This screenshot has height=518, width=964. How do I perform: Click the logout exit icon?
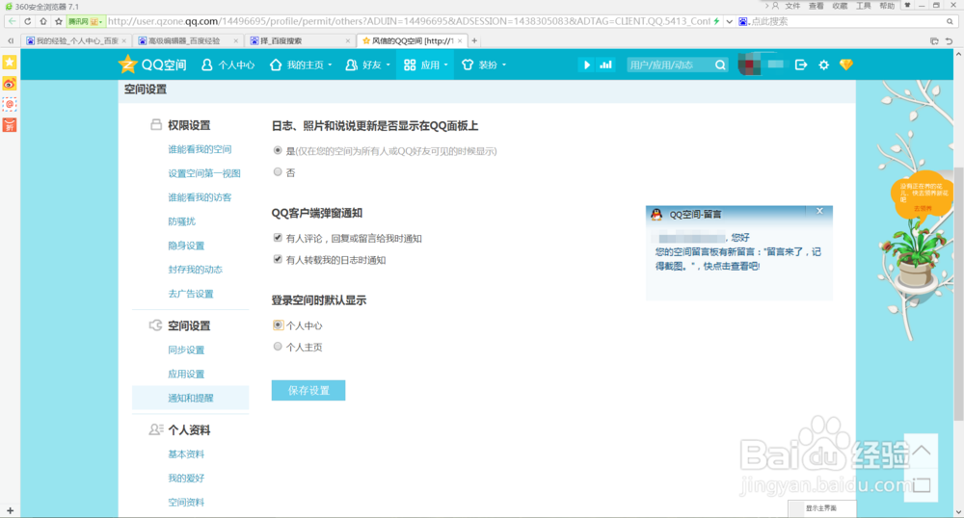(800, 65)
